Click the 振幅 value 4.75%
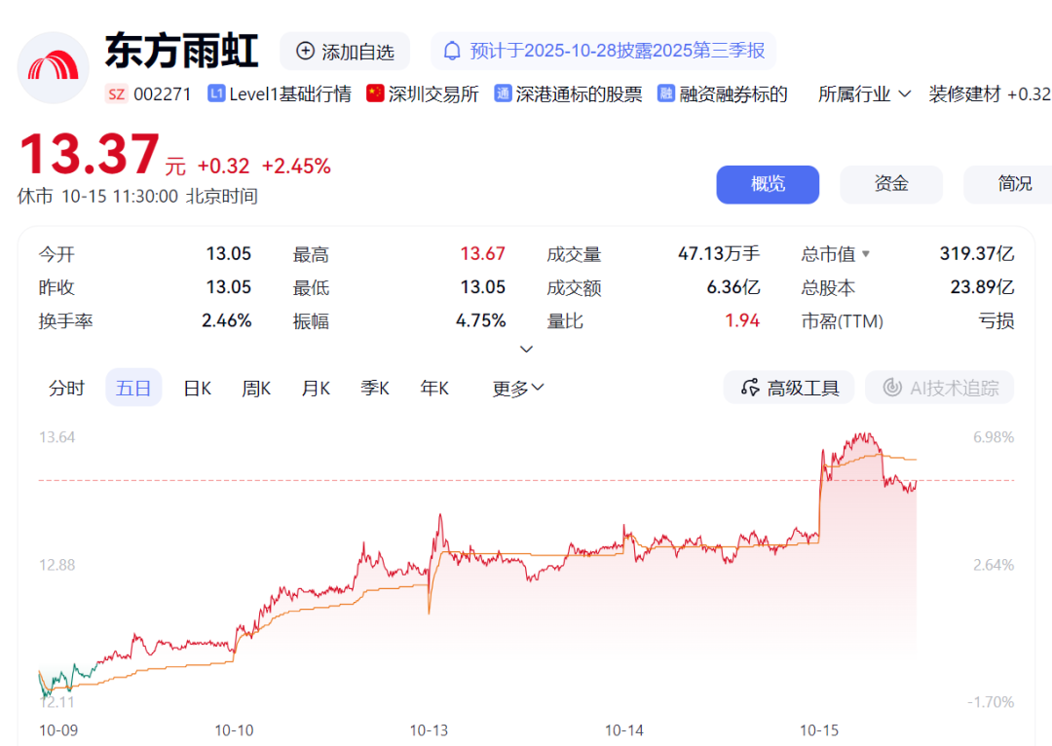The image size is (1052, 746). click(480, 320)
